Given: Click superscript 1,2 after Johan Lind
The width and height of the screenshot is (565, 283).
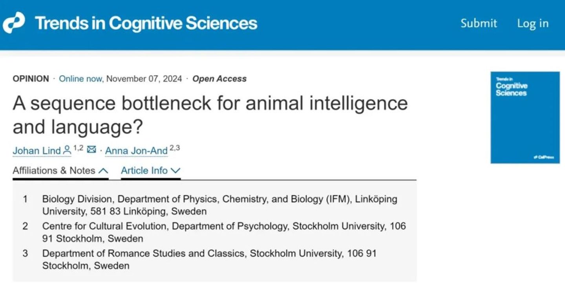Looking at the screenshot, I should point(78,148).
